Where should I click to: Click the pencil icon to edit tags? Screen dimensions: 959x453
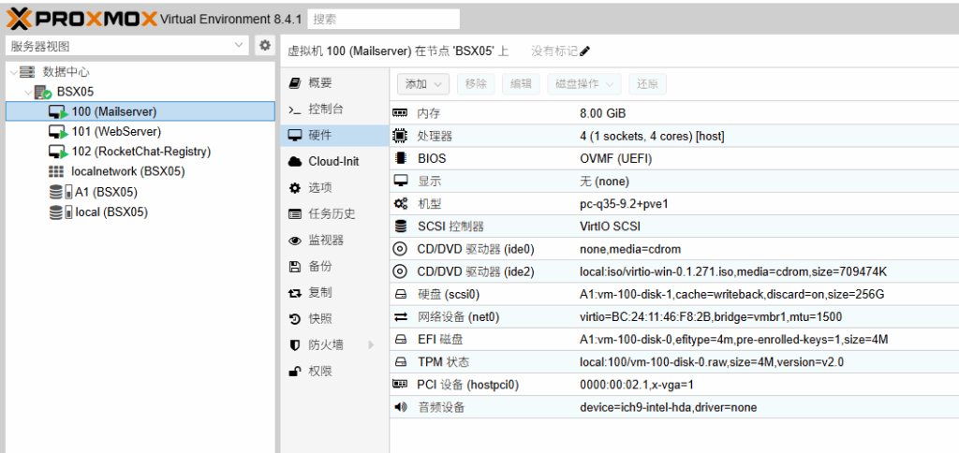pyautogui.click(x=585, y=51)
